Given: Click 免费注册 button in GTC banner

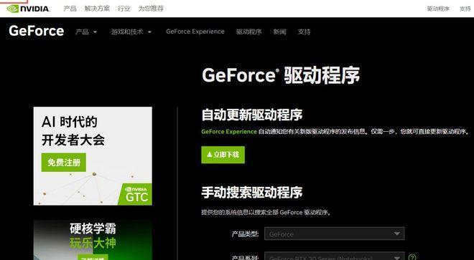Looking at the screenshot, I should pyautogui.click(x=64, y=163).
